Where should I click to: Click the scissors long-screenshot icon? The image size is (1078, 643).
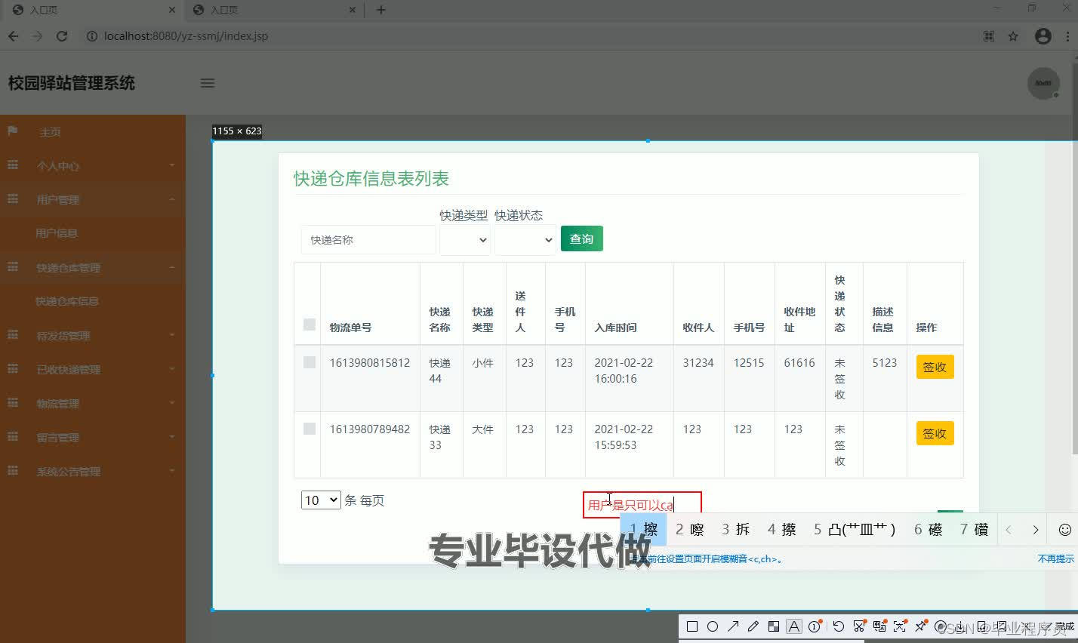point(859,626)
